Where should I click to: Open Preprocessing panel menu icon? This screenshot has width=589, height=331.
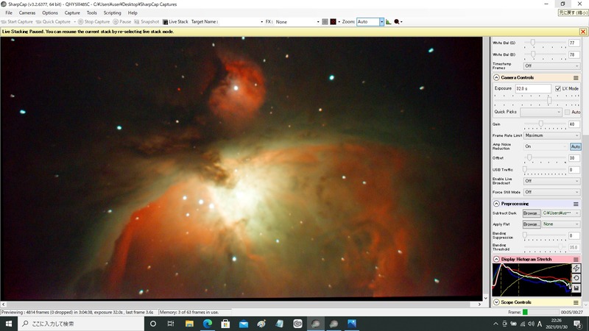tap(576, 204)
